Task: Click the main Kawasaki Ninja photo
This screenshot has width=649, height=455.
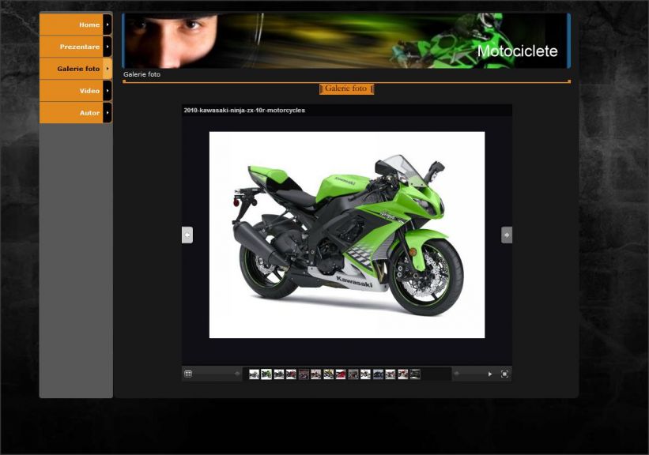Action: tap(346, 235)
